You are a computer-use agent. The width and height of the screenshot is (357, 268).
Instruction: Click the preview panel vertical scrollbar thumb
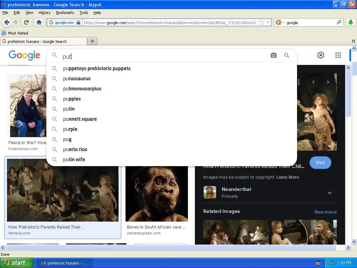coord(348,94)
